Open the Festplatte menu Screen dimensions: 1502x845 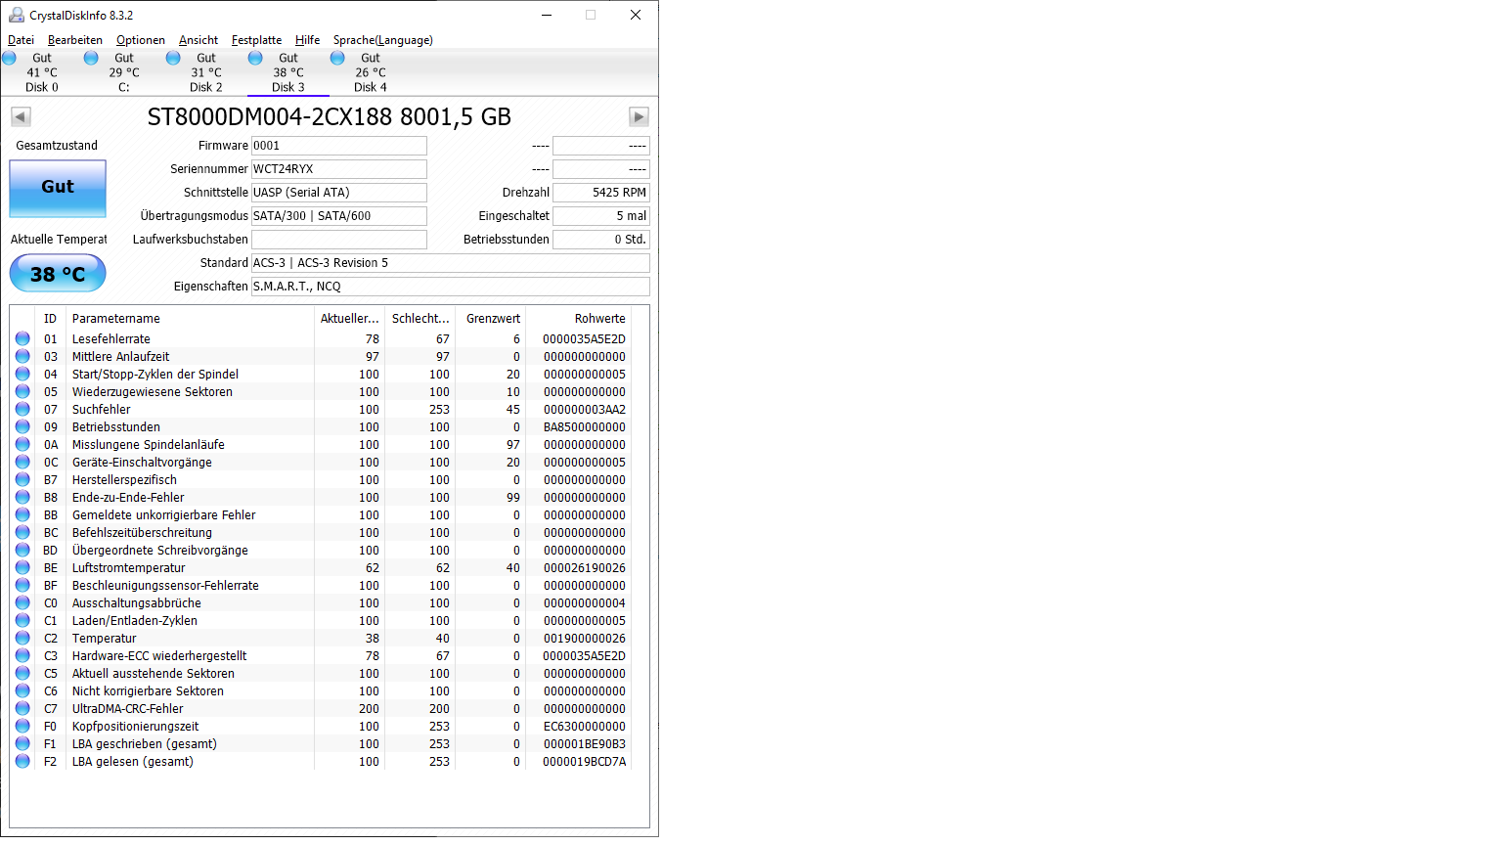tap(256, 40)
